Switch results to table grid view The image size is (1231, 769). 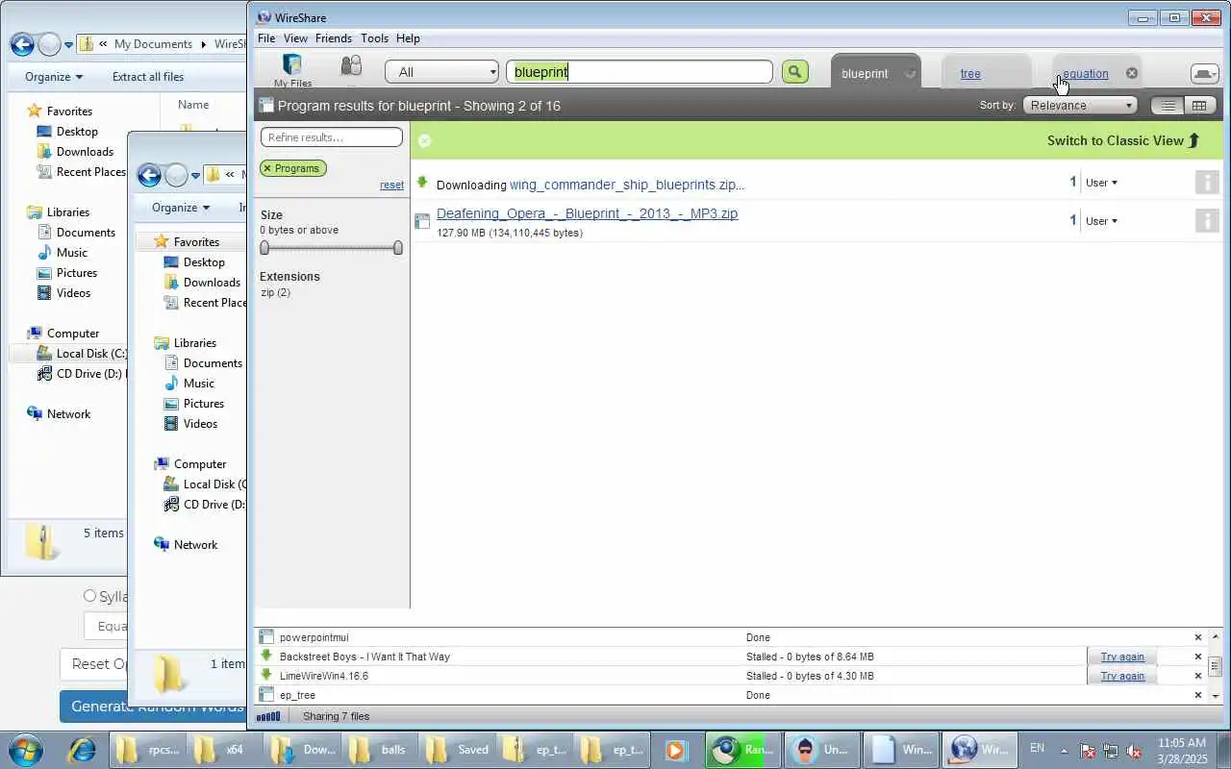tap(1198, 106)
